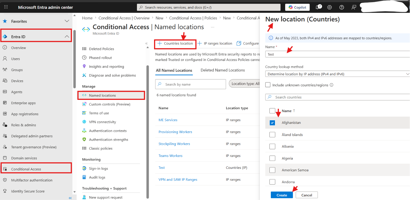Open the app launcher waffle icon
This screenshot has width=410, height=200.
(6, 7)
